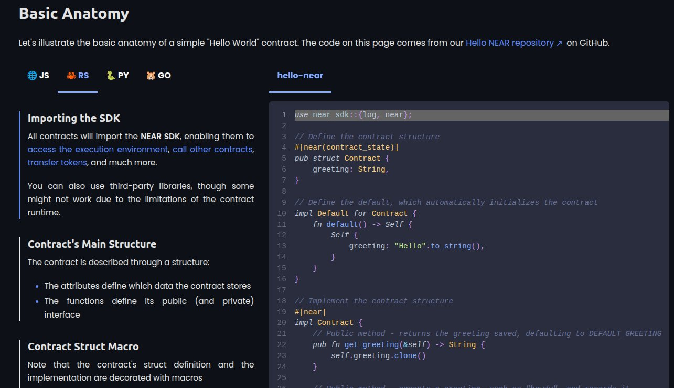Click the hamster icon on GO tab
This screenshot has height=388, width=674.
click(151, 75)
